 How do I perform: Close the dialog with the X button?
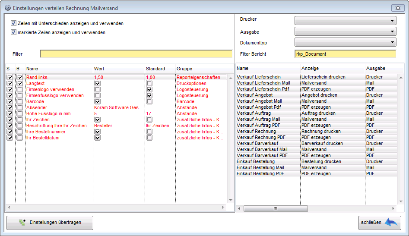click(x=398, y=8)
